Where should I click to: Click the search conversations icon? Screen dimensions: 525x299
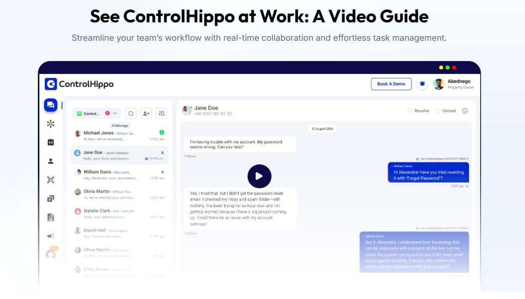131,113
